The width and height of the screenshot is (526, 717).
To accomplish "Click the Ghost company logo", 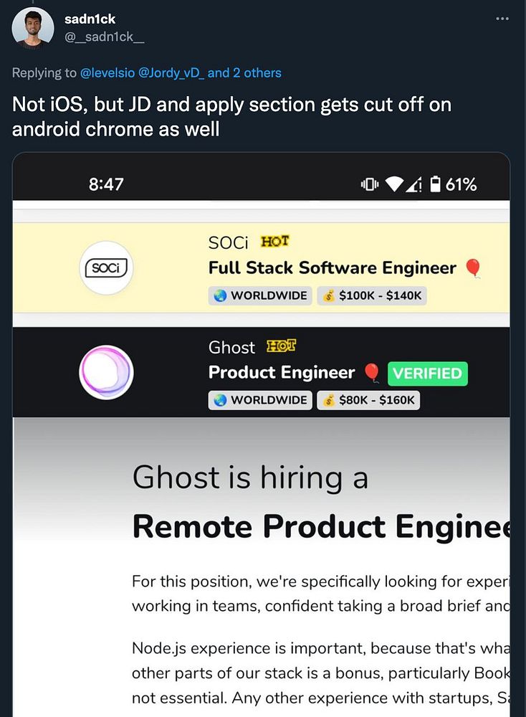I will click(x=106, y=372).
